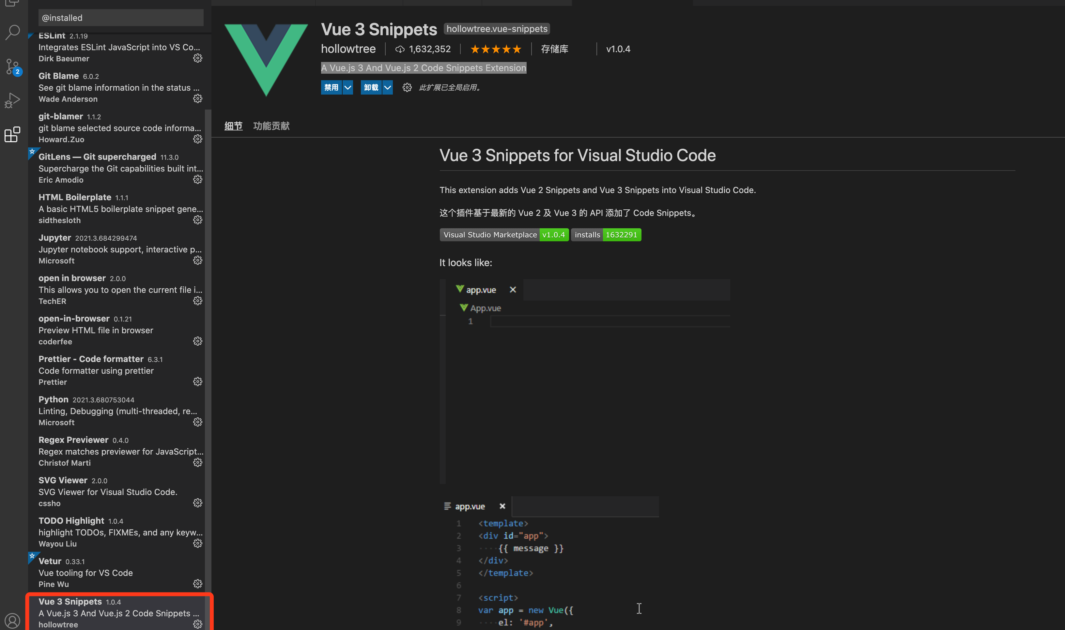Viewport: 1065px width, 630px height.
Task: Open the manage gear for Vetur extension
Action: tap(197, 584)
